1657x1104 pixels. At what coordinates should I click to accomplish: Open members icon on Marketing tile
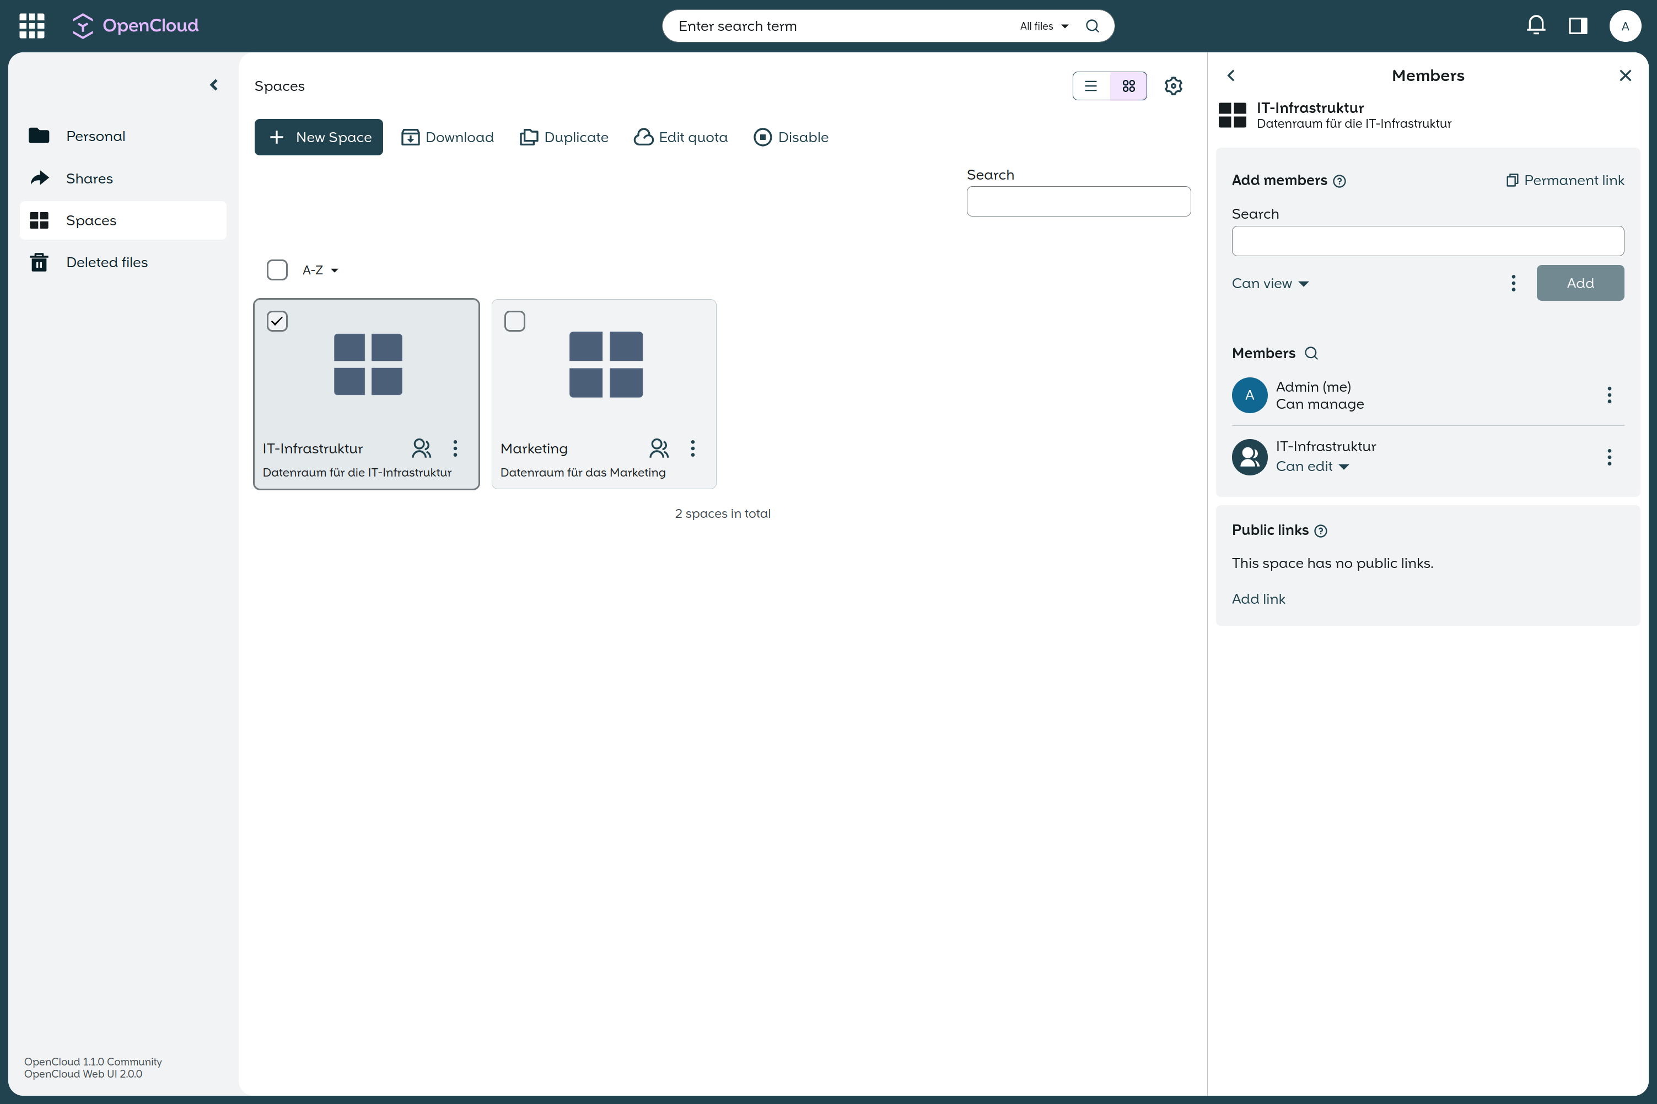(659, 448)
